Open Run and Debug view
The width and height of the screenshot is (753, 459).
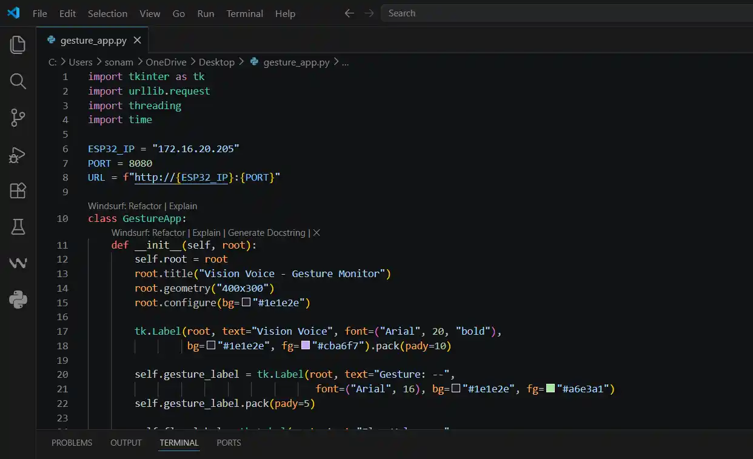(x=18, y=155)
